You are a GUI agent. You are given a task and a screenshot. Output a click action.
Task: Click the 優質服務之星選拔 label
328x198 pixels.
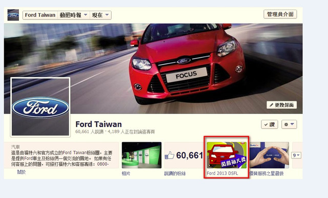266,173
